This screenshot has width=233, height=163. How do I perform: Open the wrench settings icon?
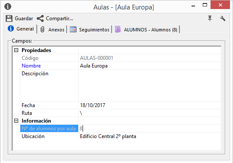tap(223, 18)
